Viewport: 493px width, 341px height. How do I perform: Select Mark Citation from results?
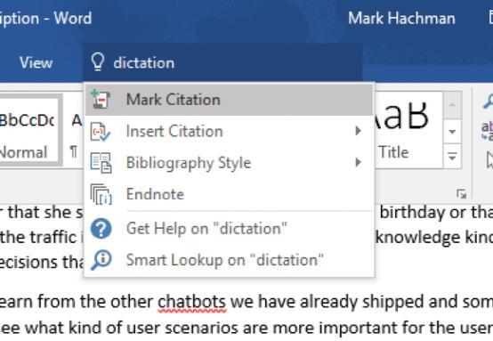(x=230, y=100)
